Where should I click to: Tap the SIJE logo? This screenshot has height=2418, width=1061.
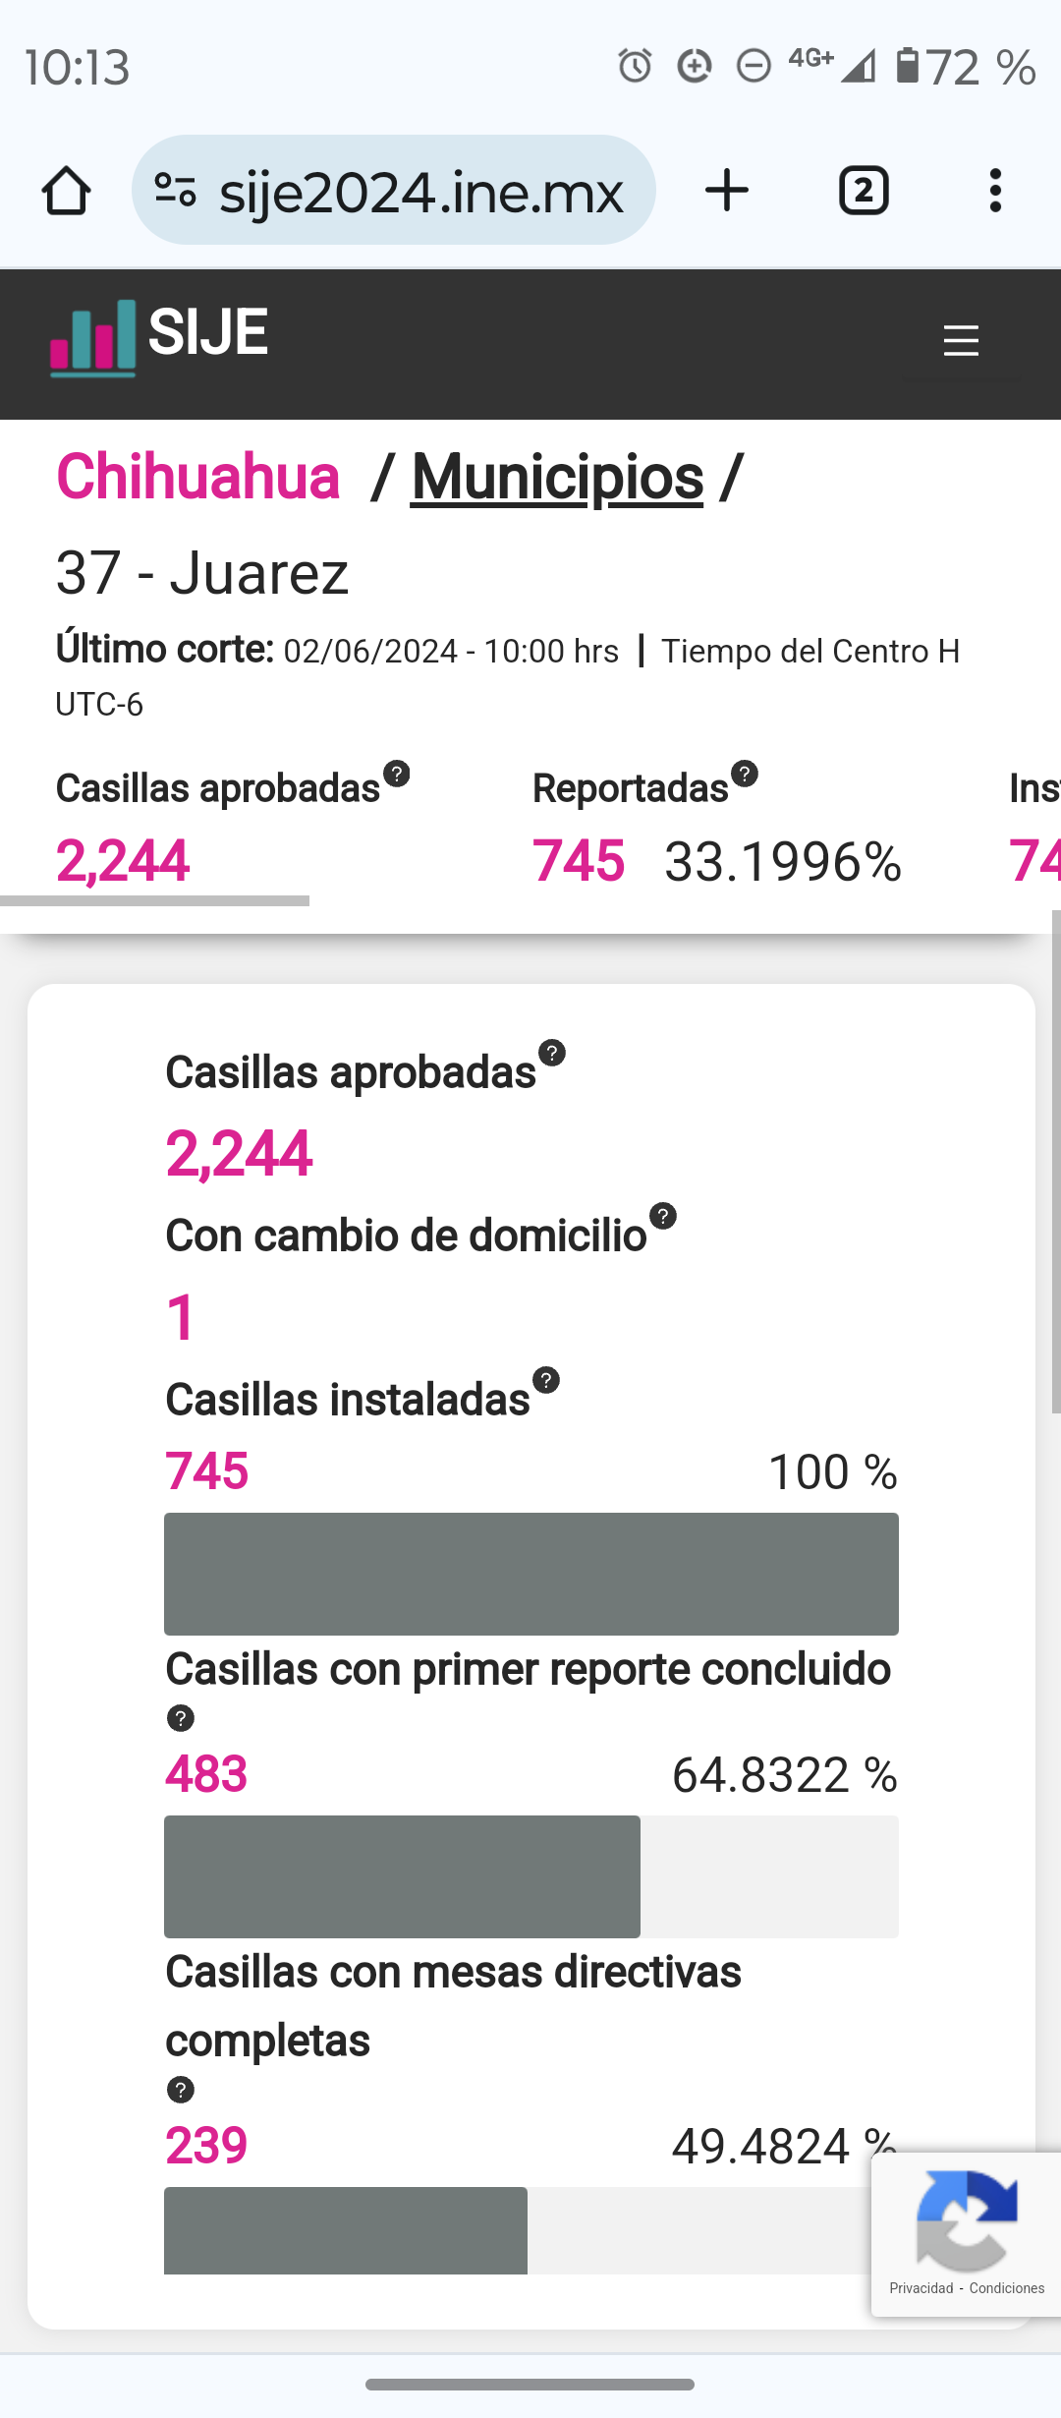[x=159, y=337]
